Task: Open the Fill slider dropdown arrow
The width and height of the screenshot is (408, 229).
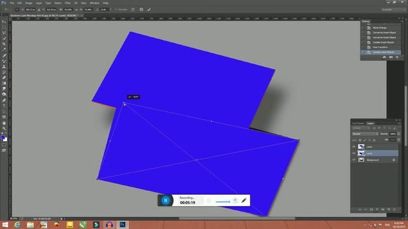Action: coord(398,140)
